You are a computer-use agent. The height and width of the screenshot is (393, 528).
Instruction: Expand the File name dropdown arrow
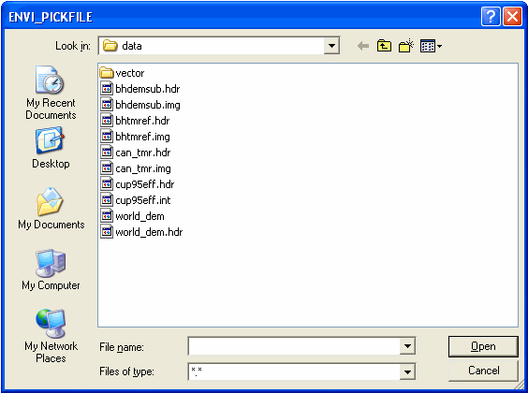pos(407,346)
